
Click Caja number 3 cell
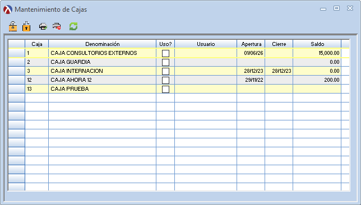[37, 71]
